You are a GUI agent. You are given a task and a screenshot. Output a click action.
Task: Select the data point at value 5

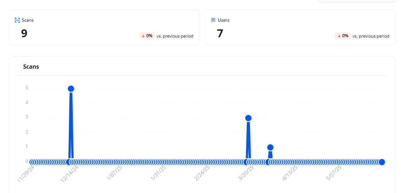point(71,89)
